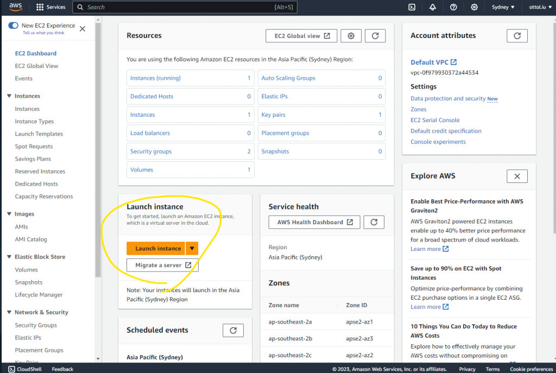Screen dimensions: 556x373
Task: Collapse the Images sidebar section
Action: 9,214
